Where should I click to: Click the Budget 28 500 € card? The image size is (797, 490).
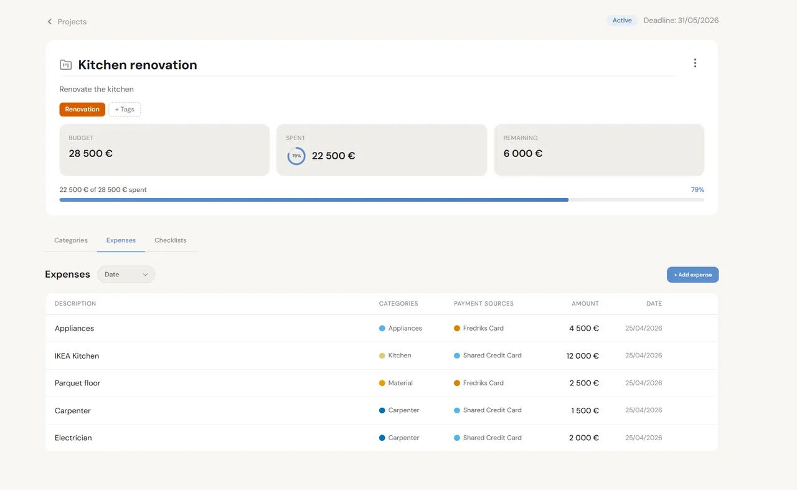[x=164, y=150]
